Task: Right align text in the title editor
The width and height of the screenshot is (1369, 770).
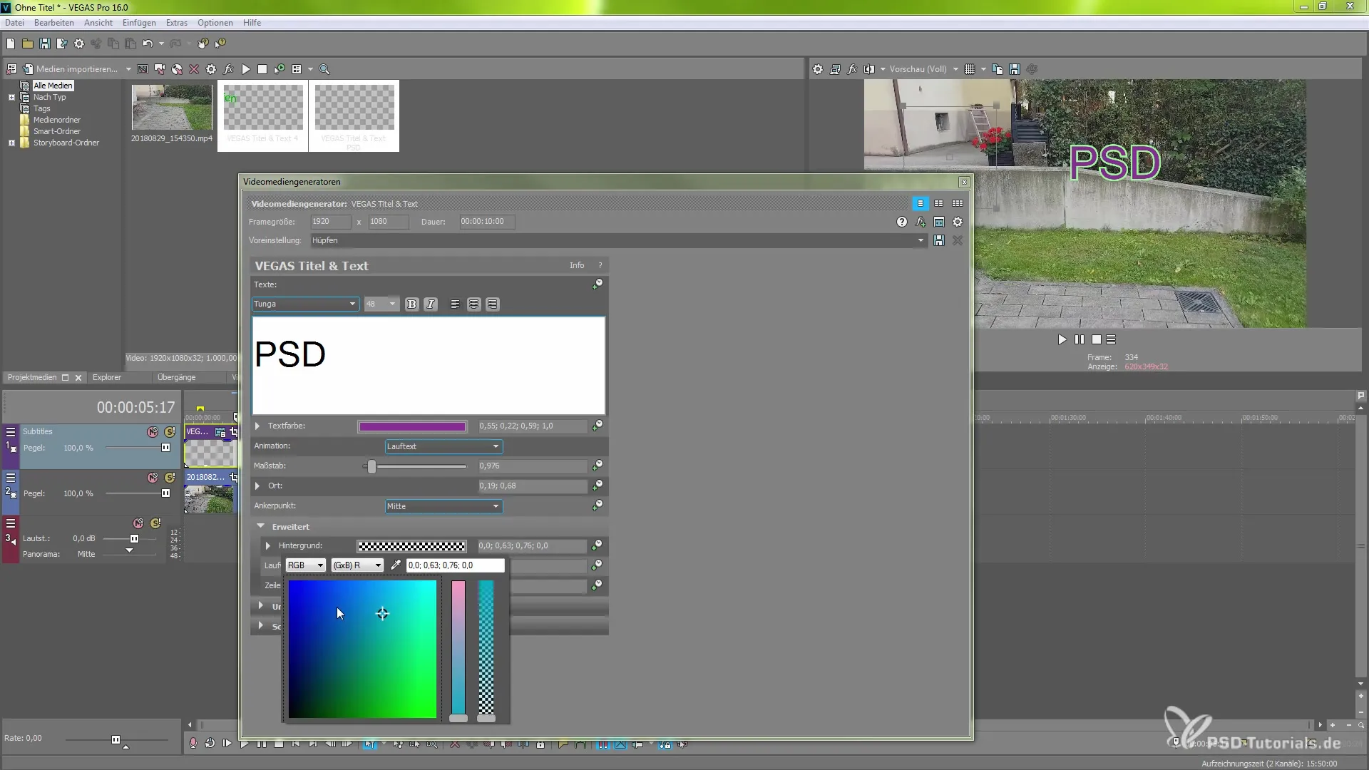Action: [493, 304]
